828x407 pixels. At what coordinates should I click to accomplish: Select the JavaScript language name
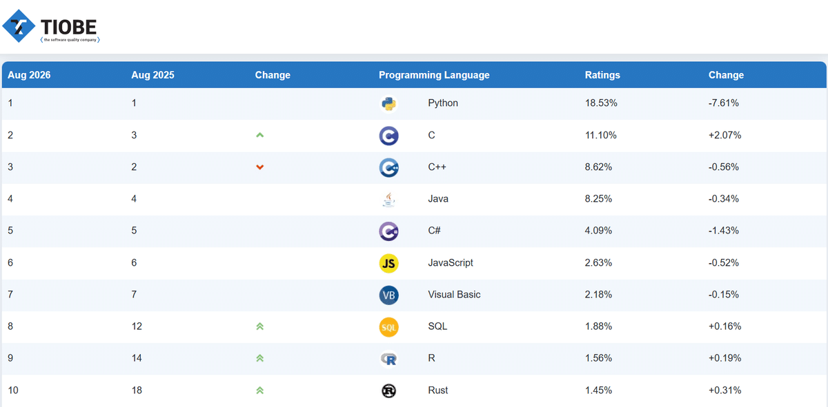pyautogui.click(x=451, y=263)
